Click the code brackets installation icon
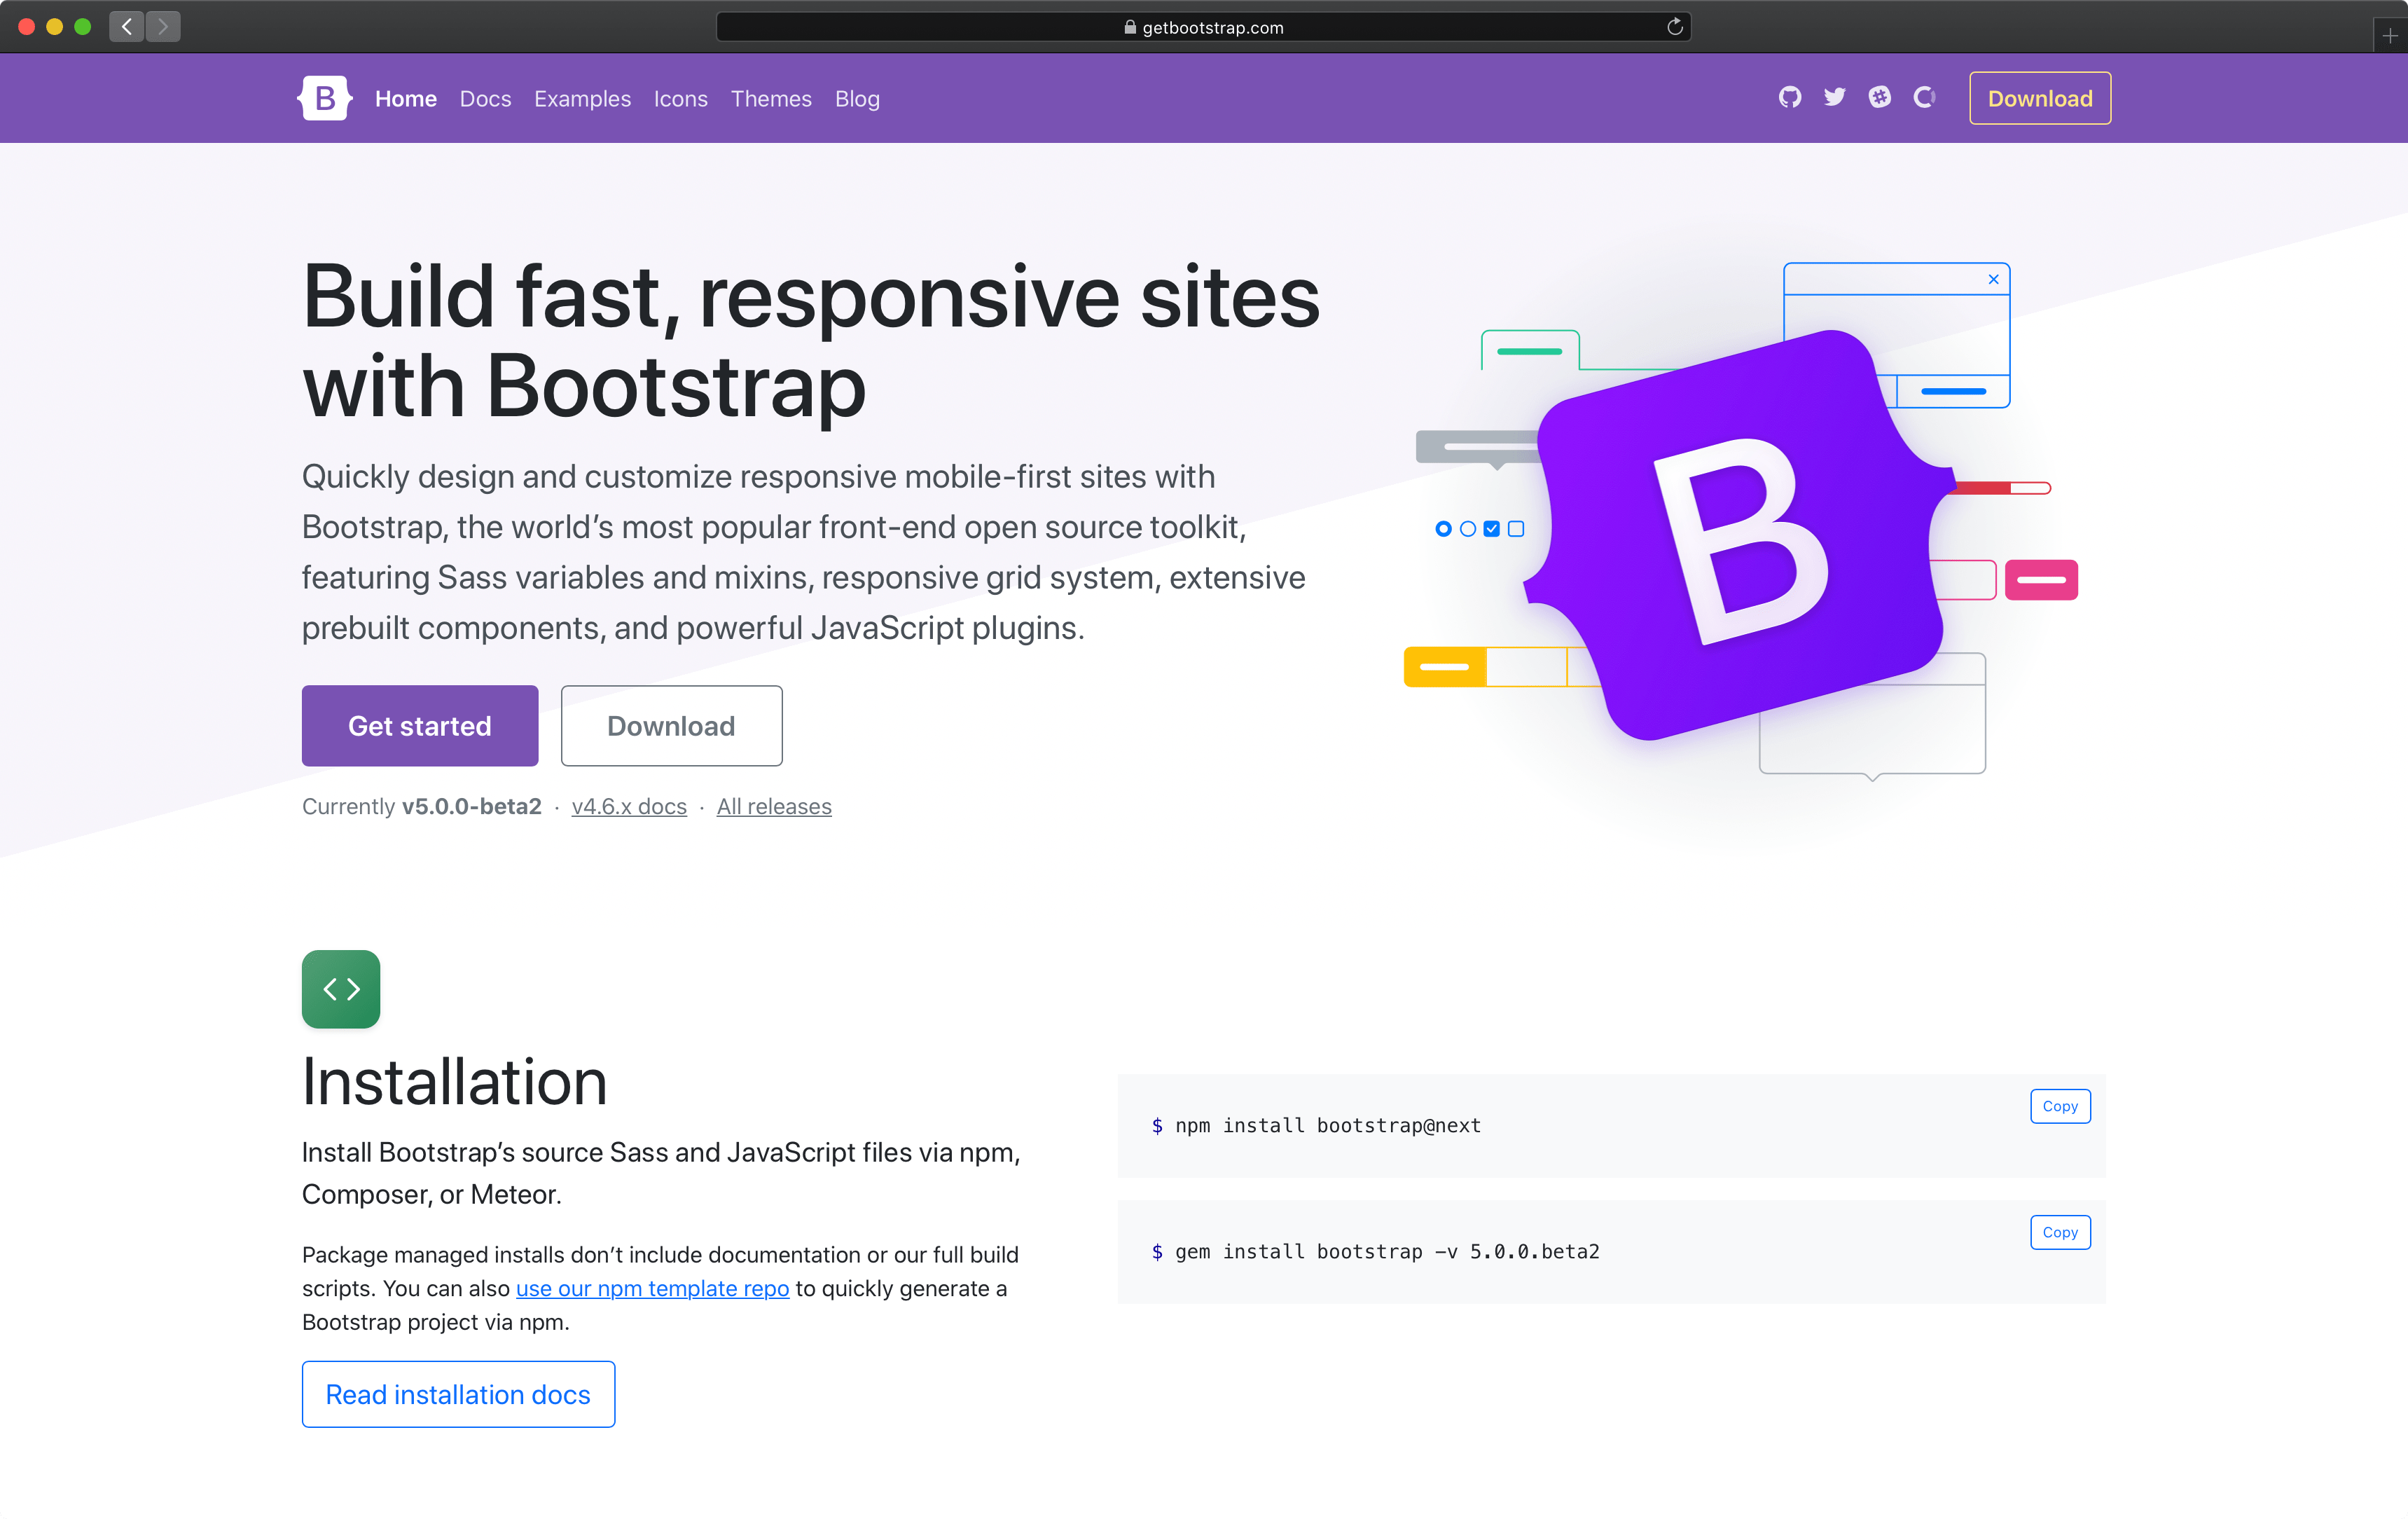 tap(341, 987)
